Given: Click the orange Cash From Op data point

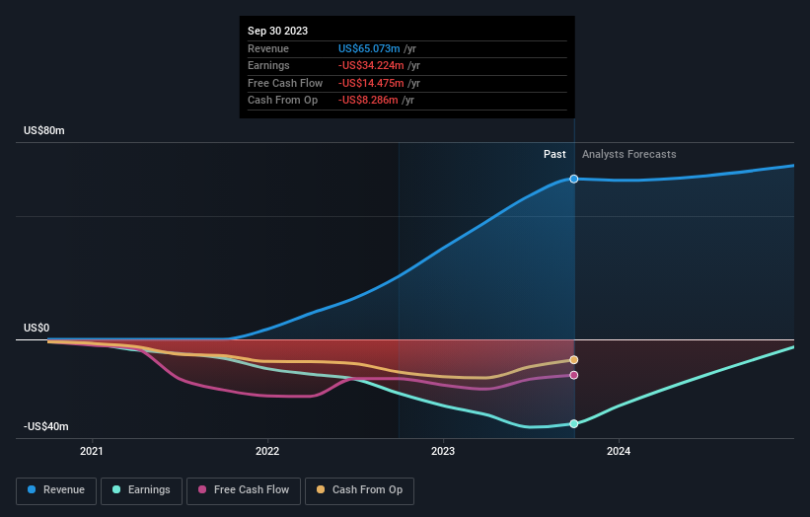Looking at the screenshot, I should [x=574, y=359].
